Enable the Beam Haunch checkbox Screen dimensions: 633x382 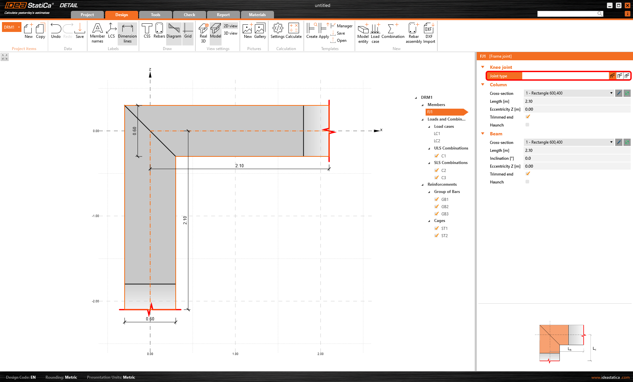pos(527,182)
